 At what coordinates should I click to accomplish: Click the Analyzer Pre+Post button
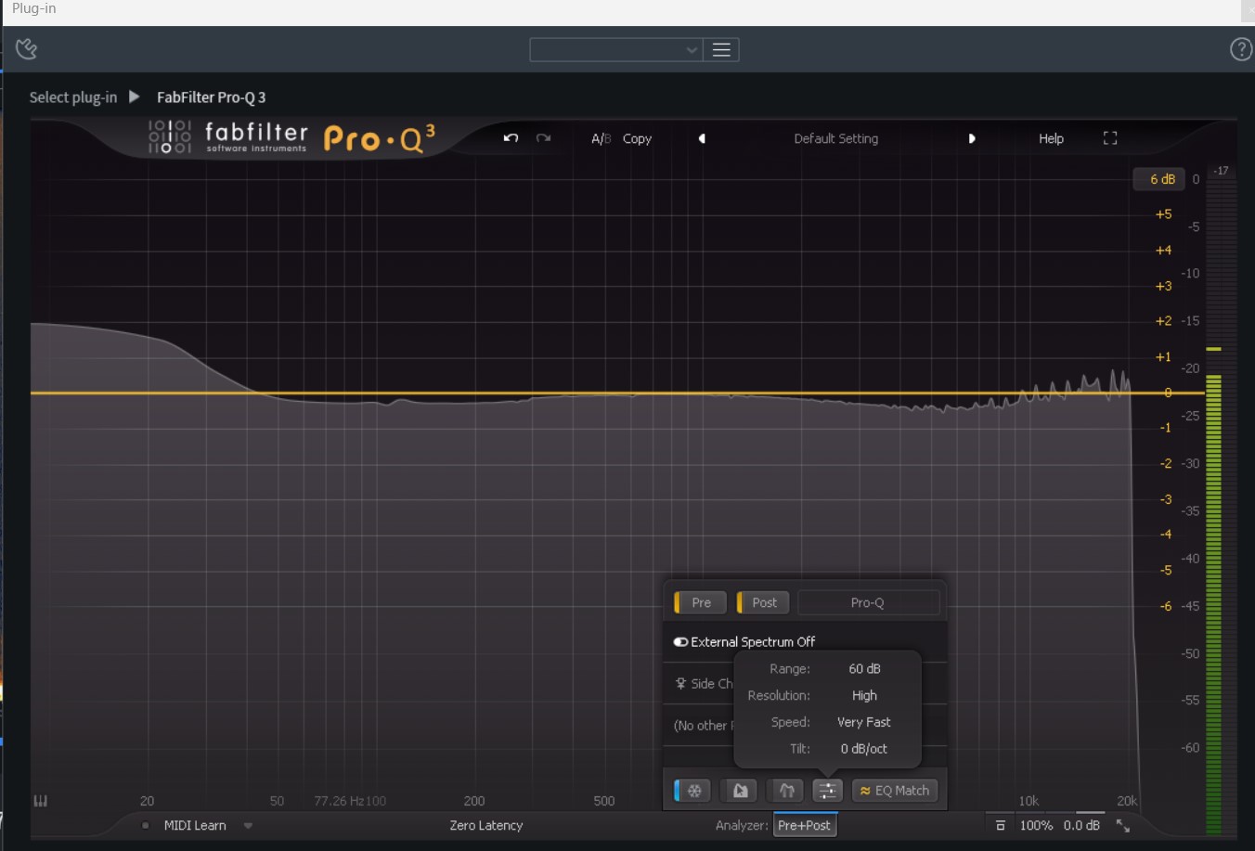(x=805, y=825)
